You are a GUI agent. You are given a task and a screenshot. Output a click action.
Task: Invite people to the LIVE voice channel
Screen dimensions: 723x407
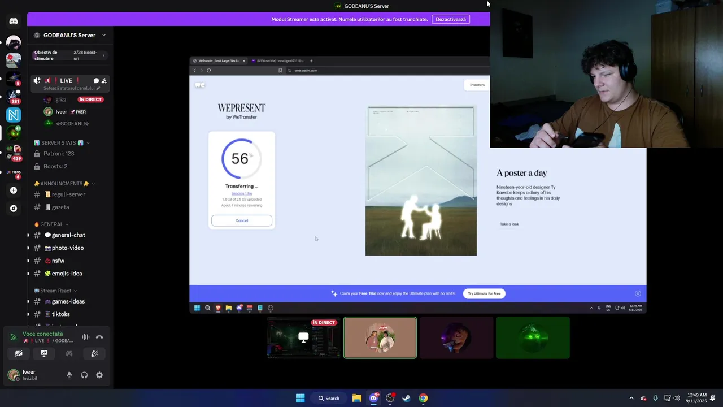[x=104, y=81]
